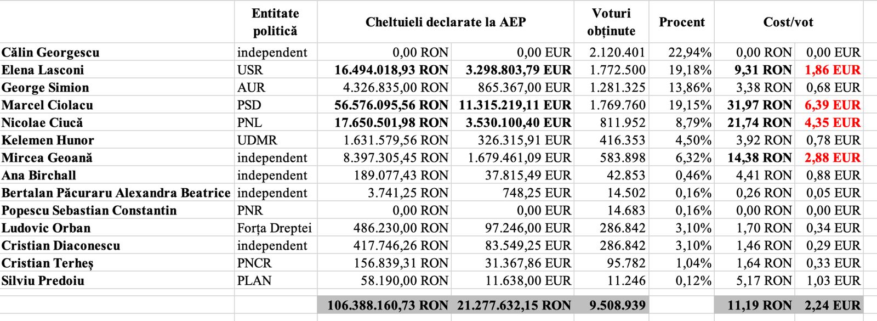Select the Călin Georgescu name cell
This screenshot has width=877, height=321.
[50, 53]
